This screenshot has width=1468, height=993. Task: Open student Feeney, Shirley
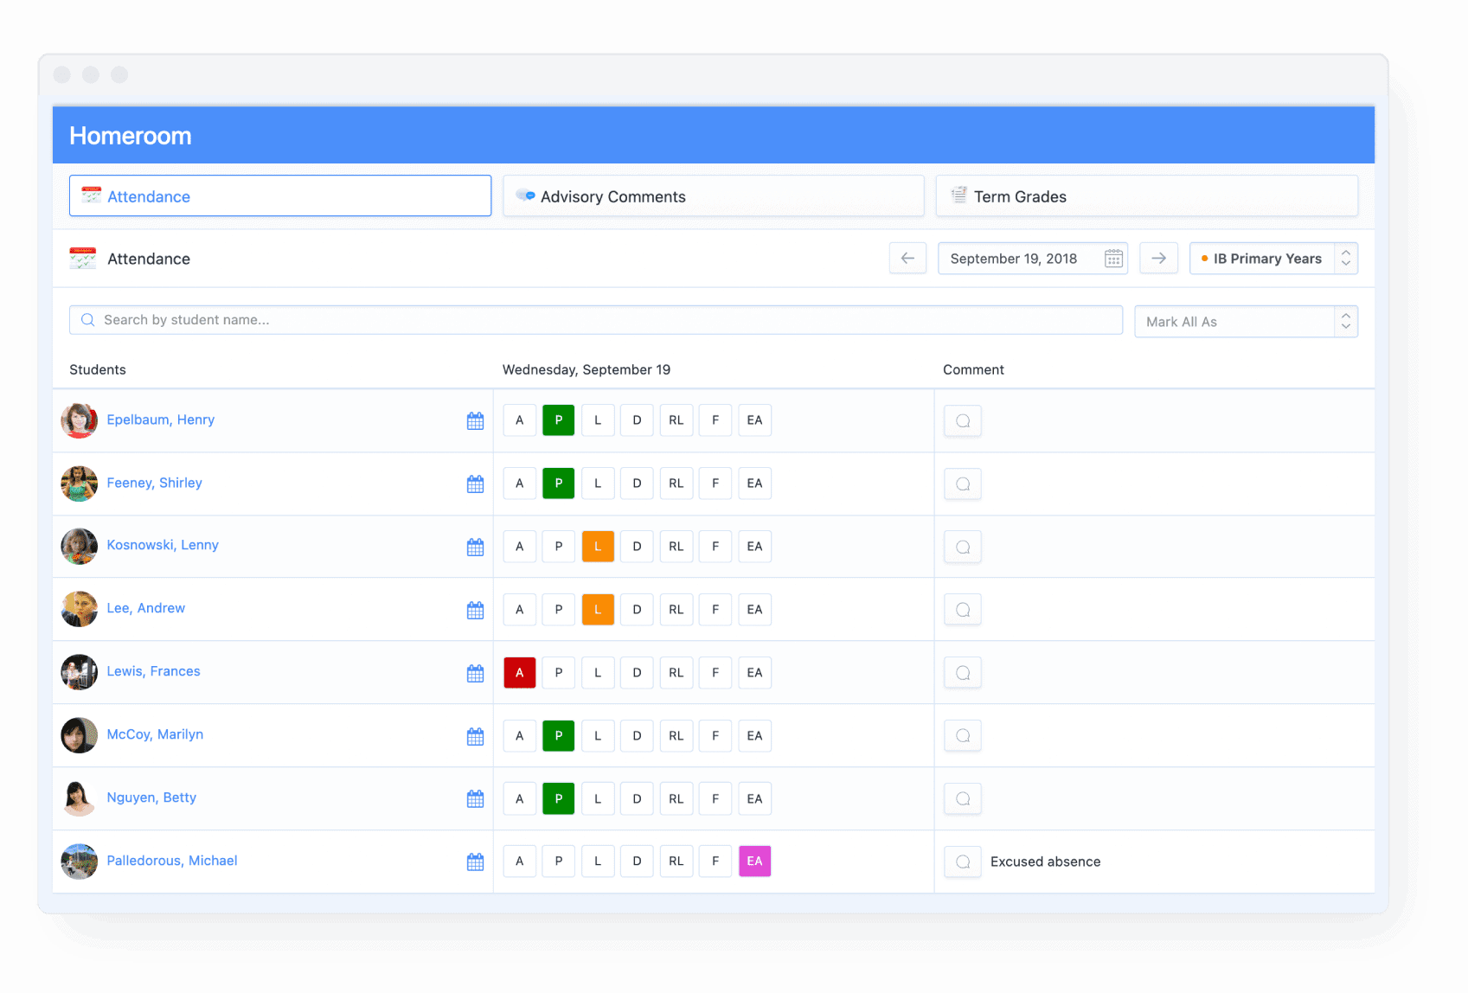click(x=155, y=483)
